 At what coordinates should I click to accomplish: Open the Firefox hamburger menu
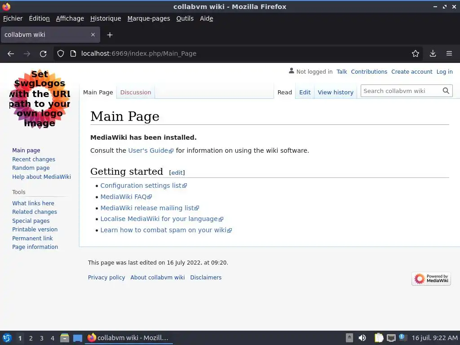449,53
